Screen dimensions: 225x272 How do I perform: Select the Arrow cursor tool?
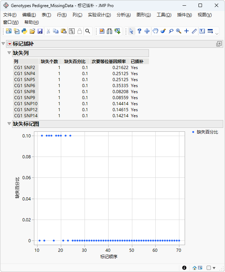131,31
